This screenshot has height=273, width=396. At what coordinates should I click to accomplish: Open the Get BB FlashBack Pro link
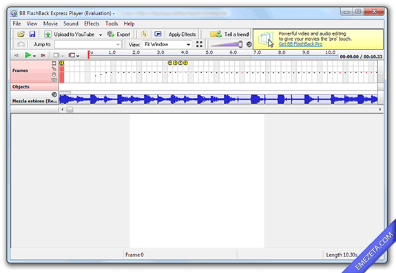tap(300, 44)
